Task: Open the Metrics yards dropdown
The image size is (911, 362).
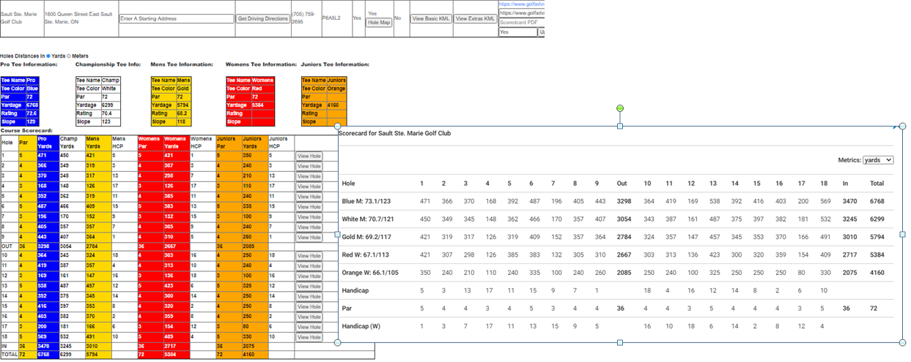Action: pyautogui.click(x=878, y=159)
